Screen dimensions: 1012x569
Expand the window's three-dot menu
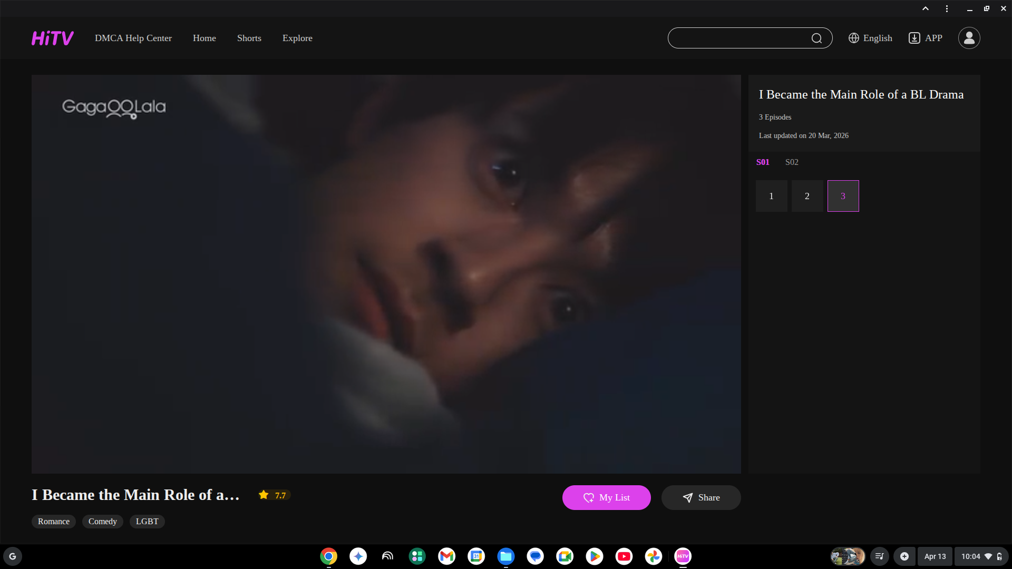point(947,8)
